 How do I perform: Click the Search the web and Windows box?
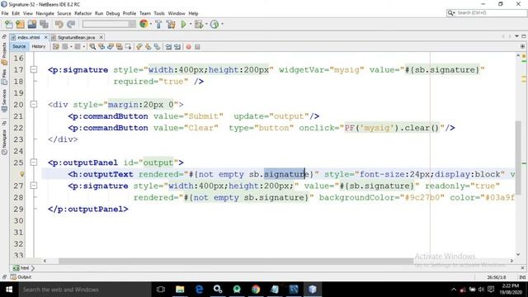[84, 290]
